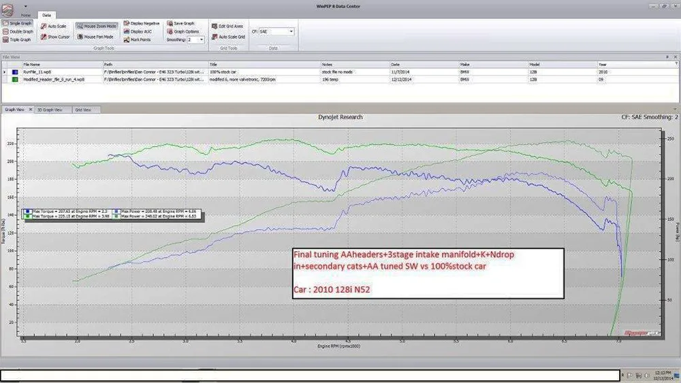Screen dimensions: 681x383
Task: Switch to Graph View tab
Action: [15, 110]
